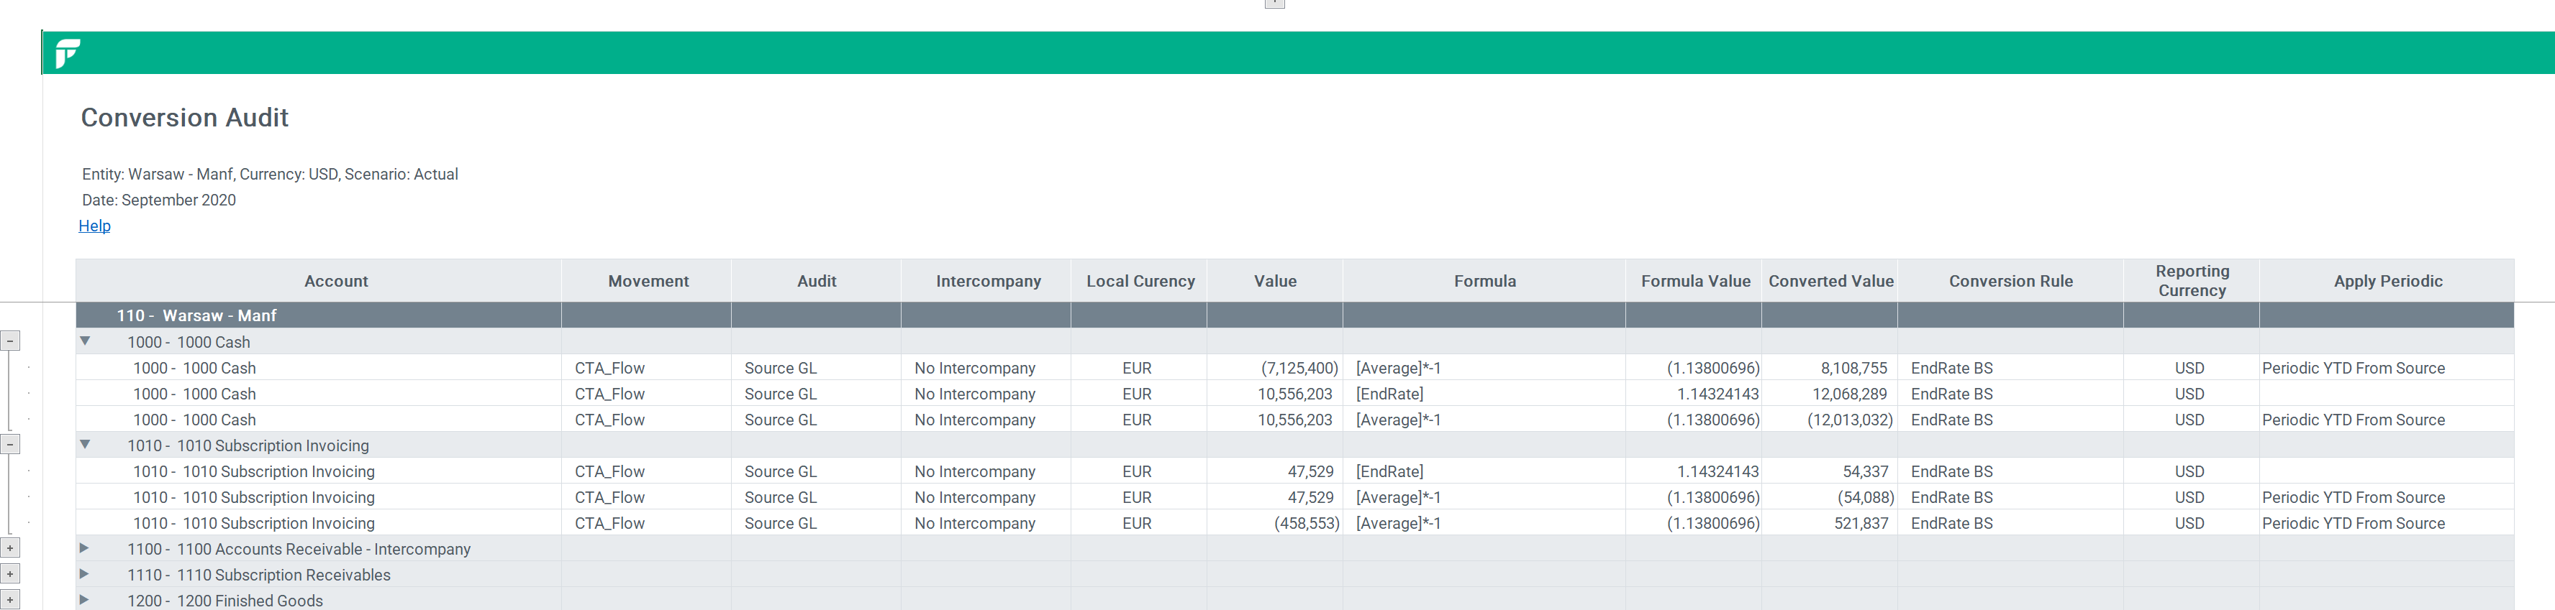Click EndRate BS in the (7,125,400) row

point(1951,367)
